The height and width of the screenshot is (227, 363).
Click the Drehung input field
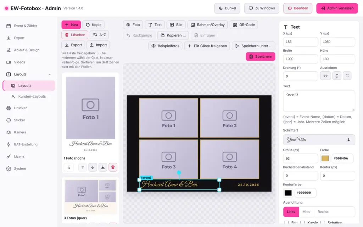click(300, 76)
